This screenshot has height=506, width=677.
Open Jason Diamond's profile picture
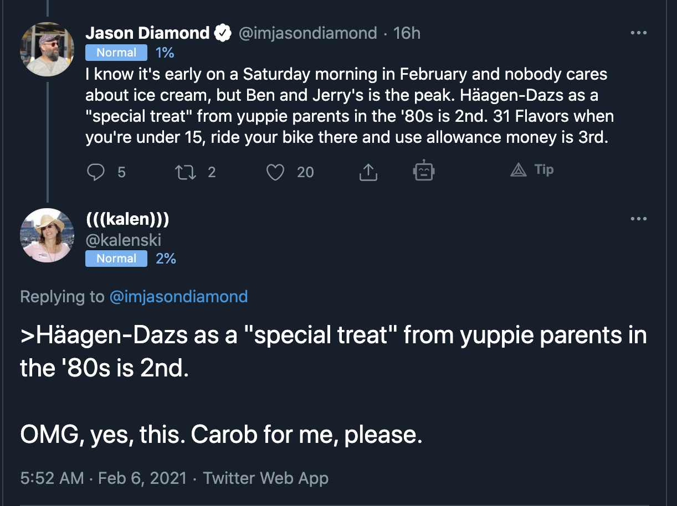pos(47,49)
